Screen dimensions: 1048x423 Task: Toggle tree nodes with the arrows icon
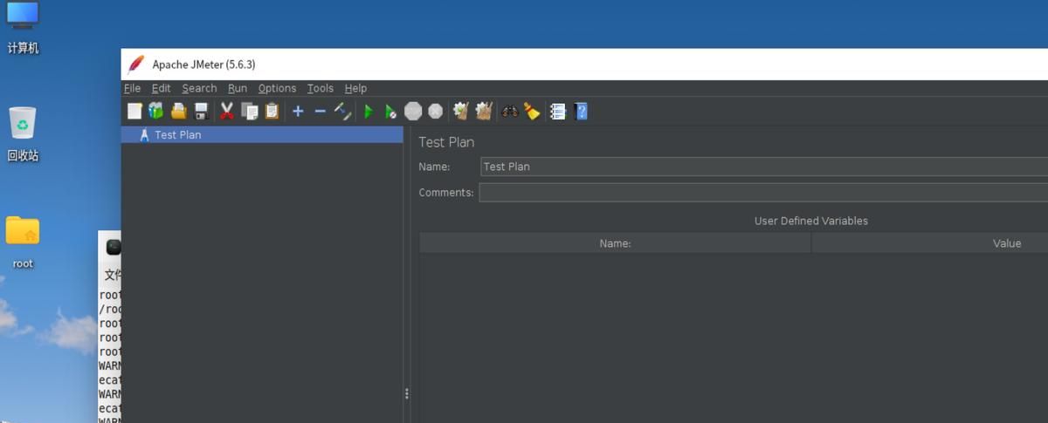[342, 112]
